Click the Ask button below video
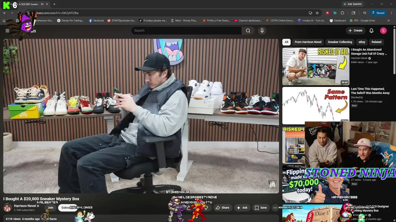 coord(242,208)
